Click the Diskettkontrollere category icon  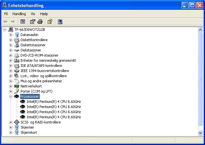tap(17, 40)
